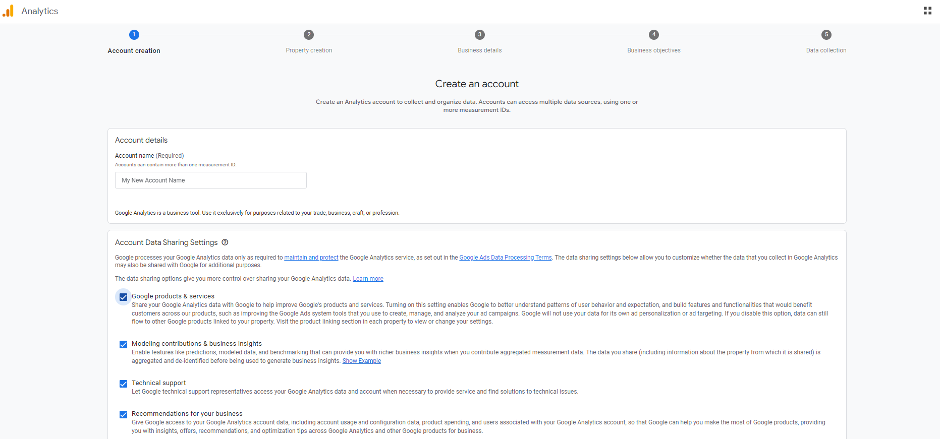
Task: Disable the Technical support checkbox
Action: tap(123, 384)
